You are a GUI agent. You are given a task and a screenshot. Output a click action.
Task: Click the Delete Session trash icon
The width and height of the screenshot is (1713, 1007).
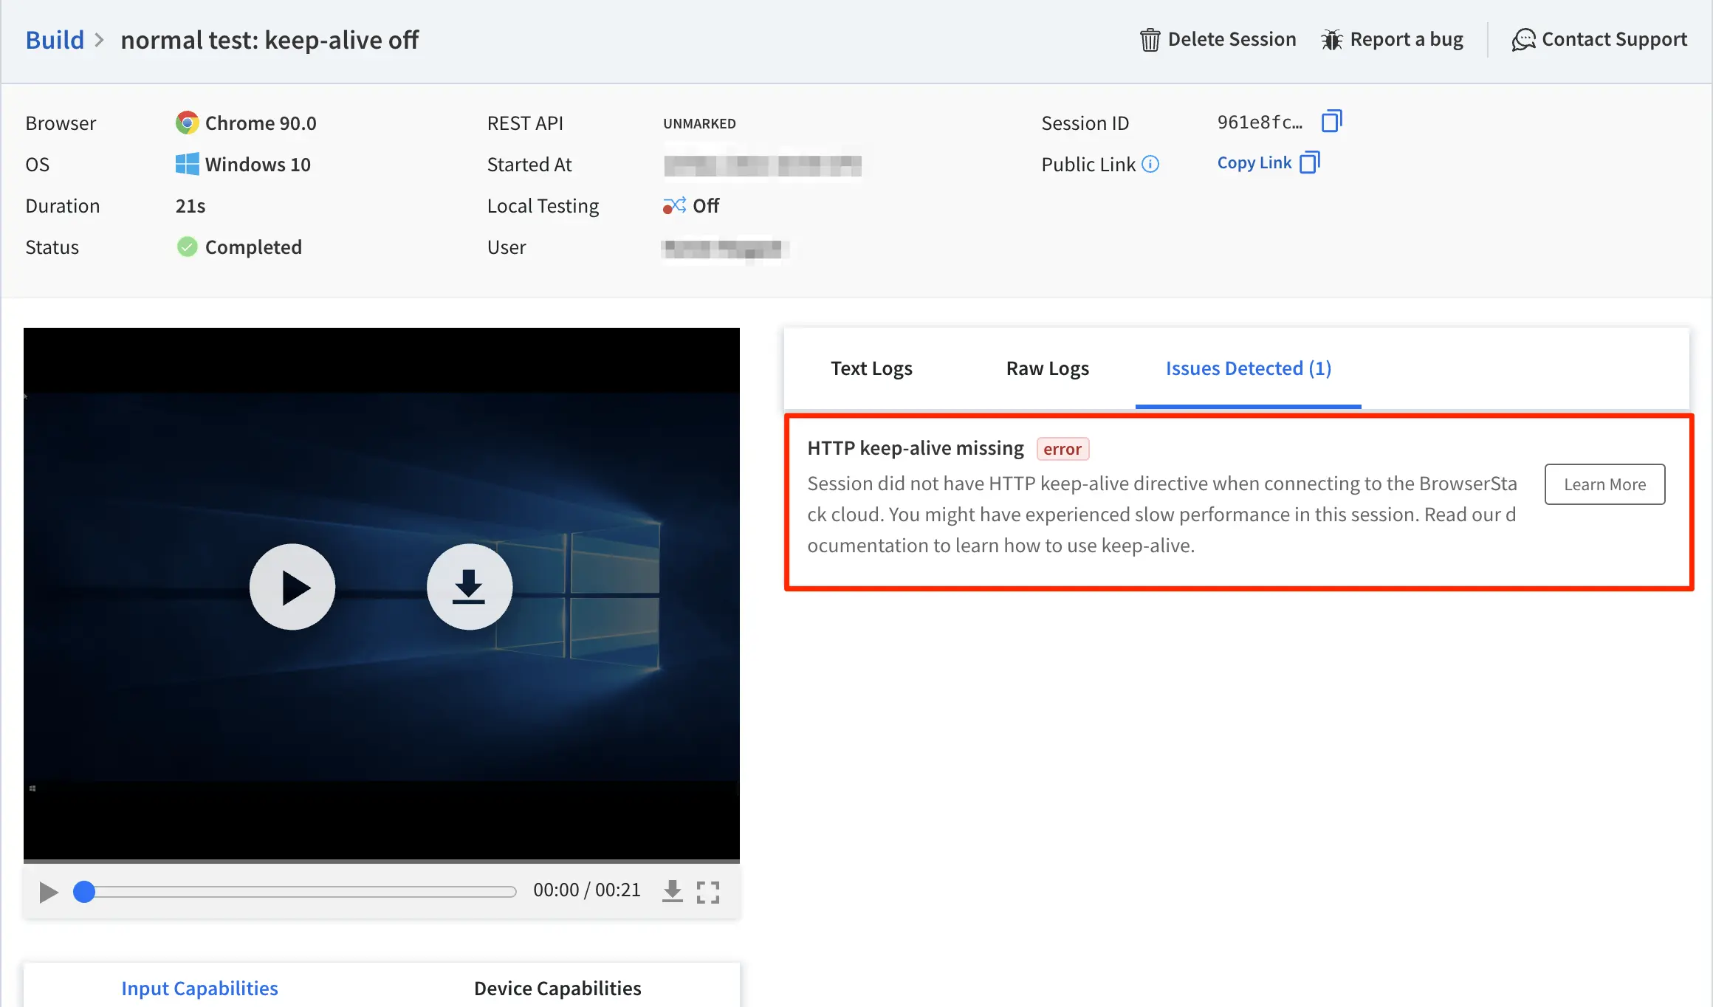pyautogui.click(x=1150, y=40)
